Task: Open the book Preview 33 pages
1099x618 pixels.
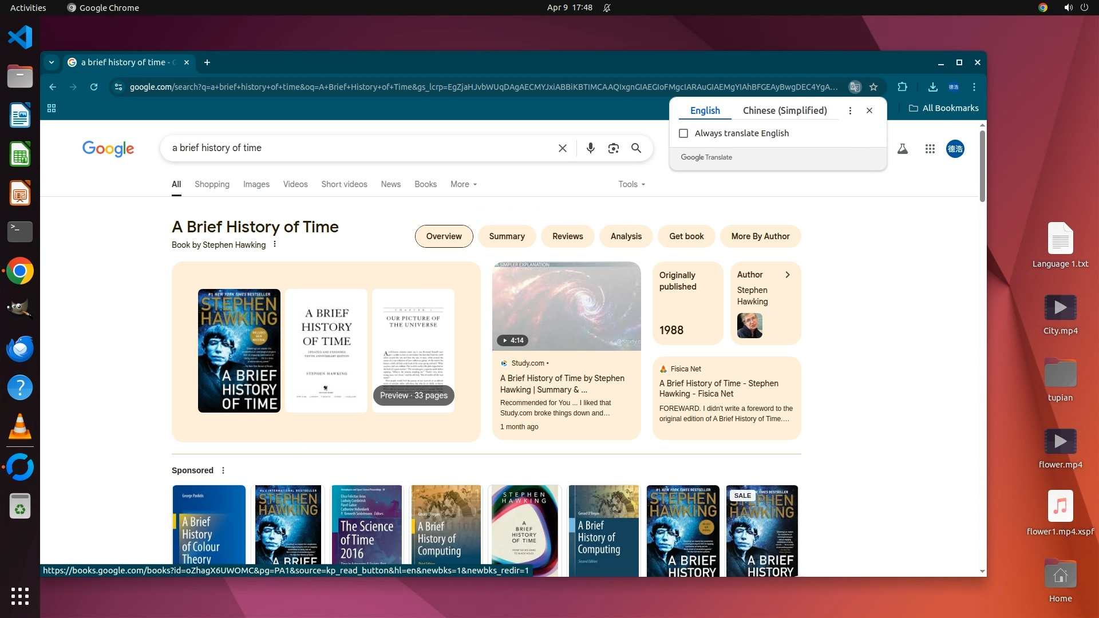Action: 413,395
